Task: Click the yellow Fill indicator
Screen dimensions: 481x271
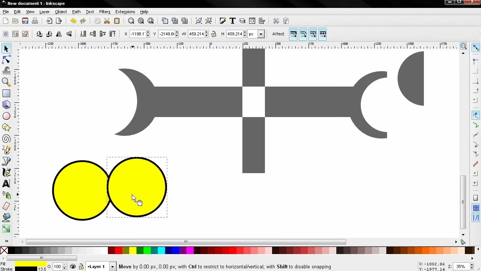Action: coord(30,264)
